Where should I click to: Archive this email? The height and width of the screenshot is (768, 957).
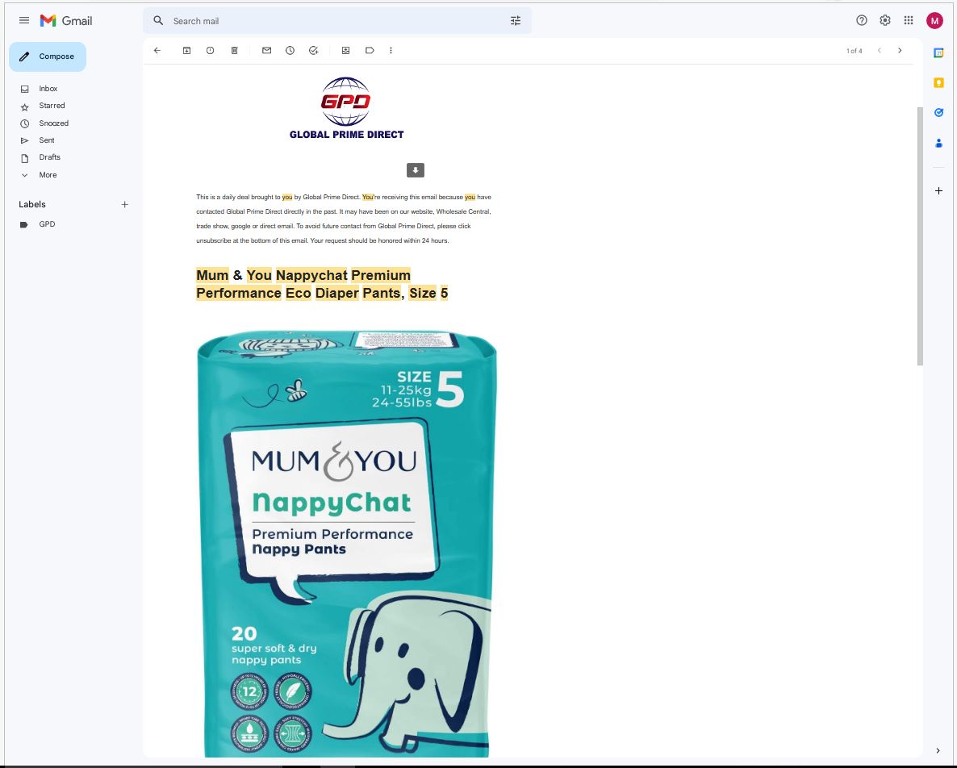coord(186,51)
